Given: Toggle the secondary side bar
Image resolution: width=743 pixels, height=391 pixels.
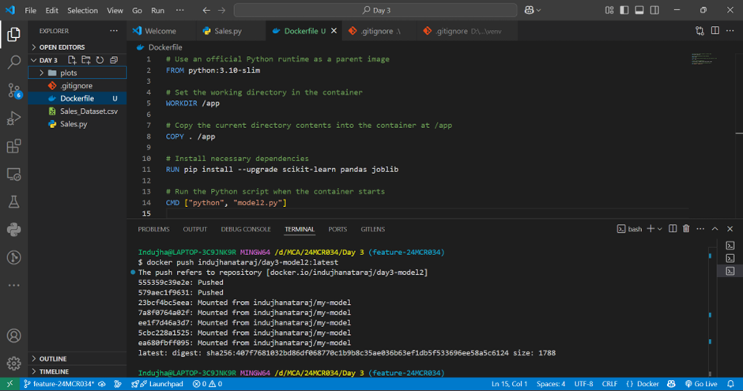Looking at the screenshot, I should click(654, 10).
